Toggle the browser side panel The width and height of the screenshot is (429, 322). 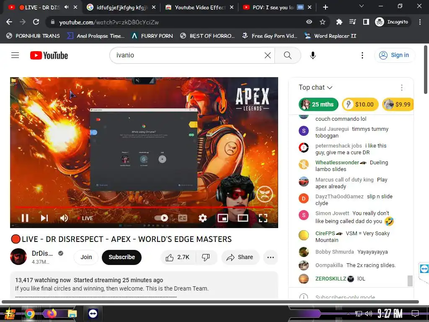(x=366, y=22)
